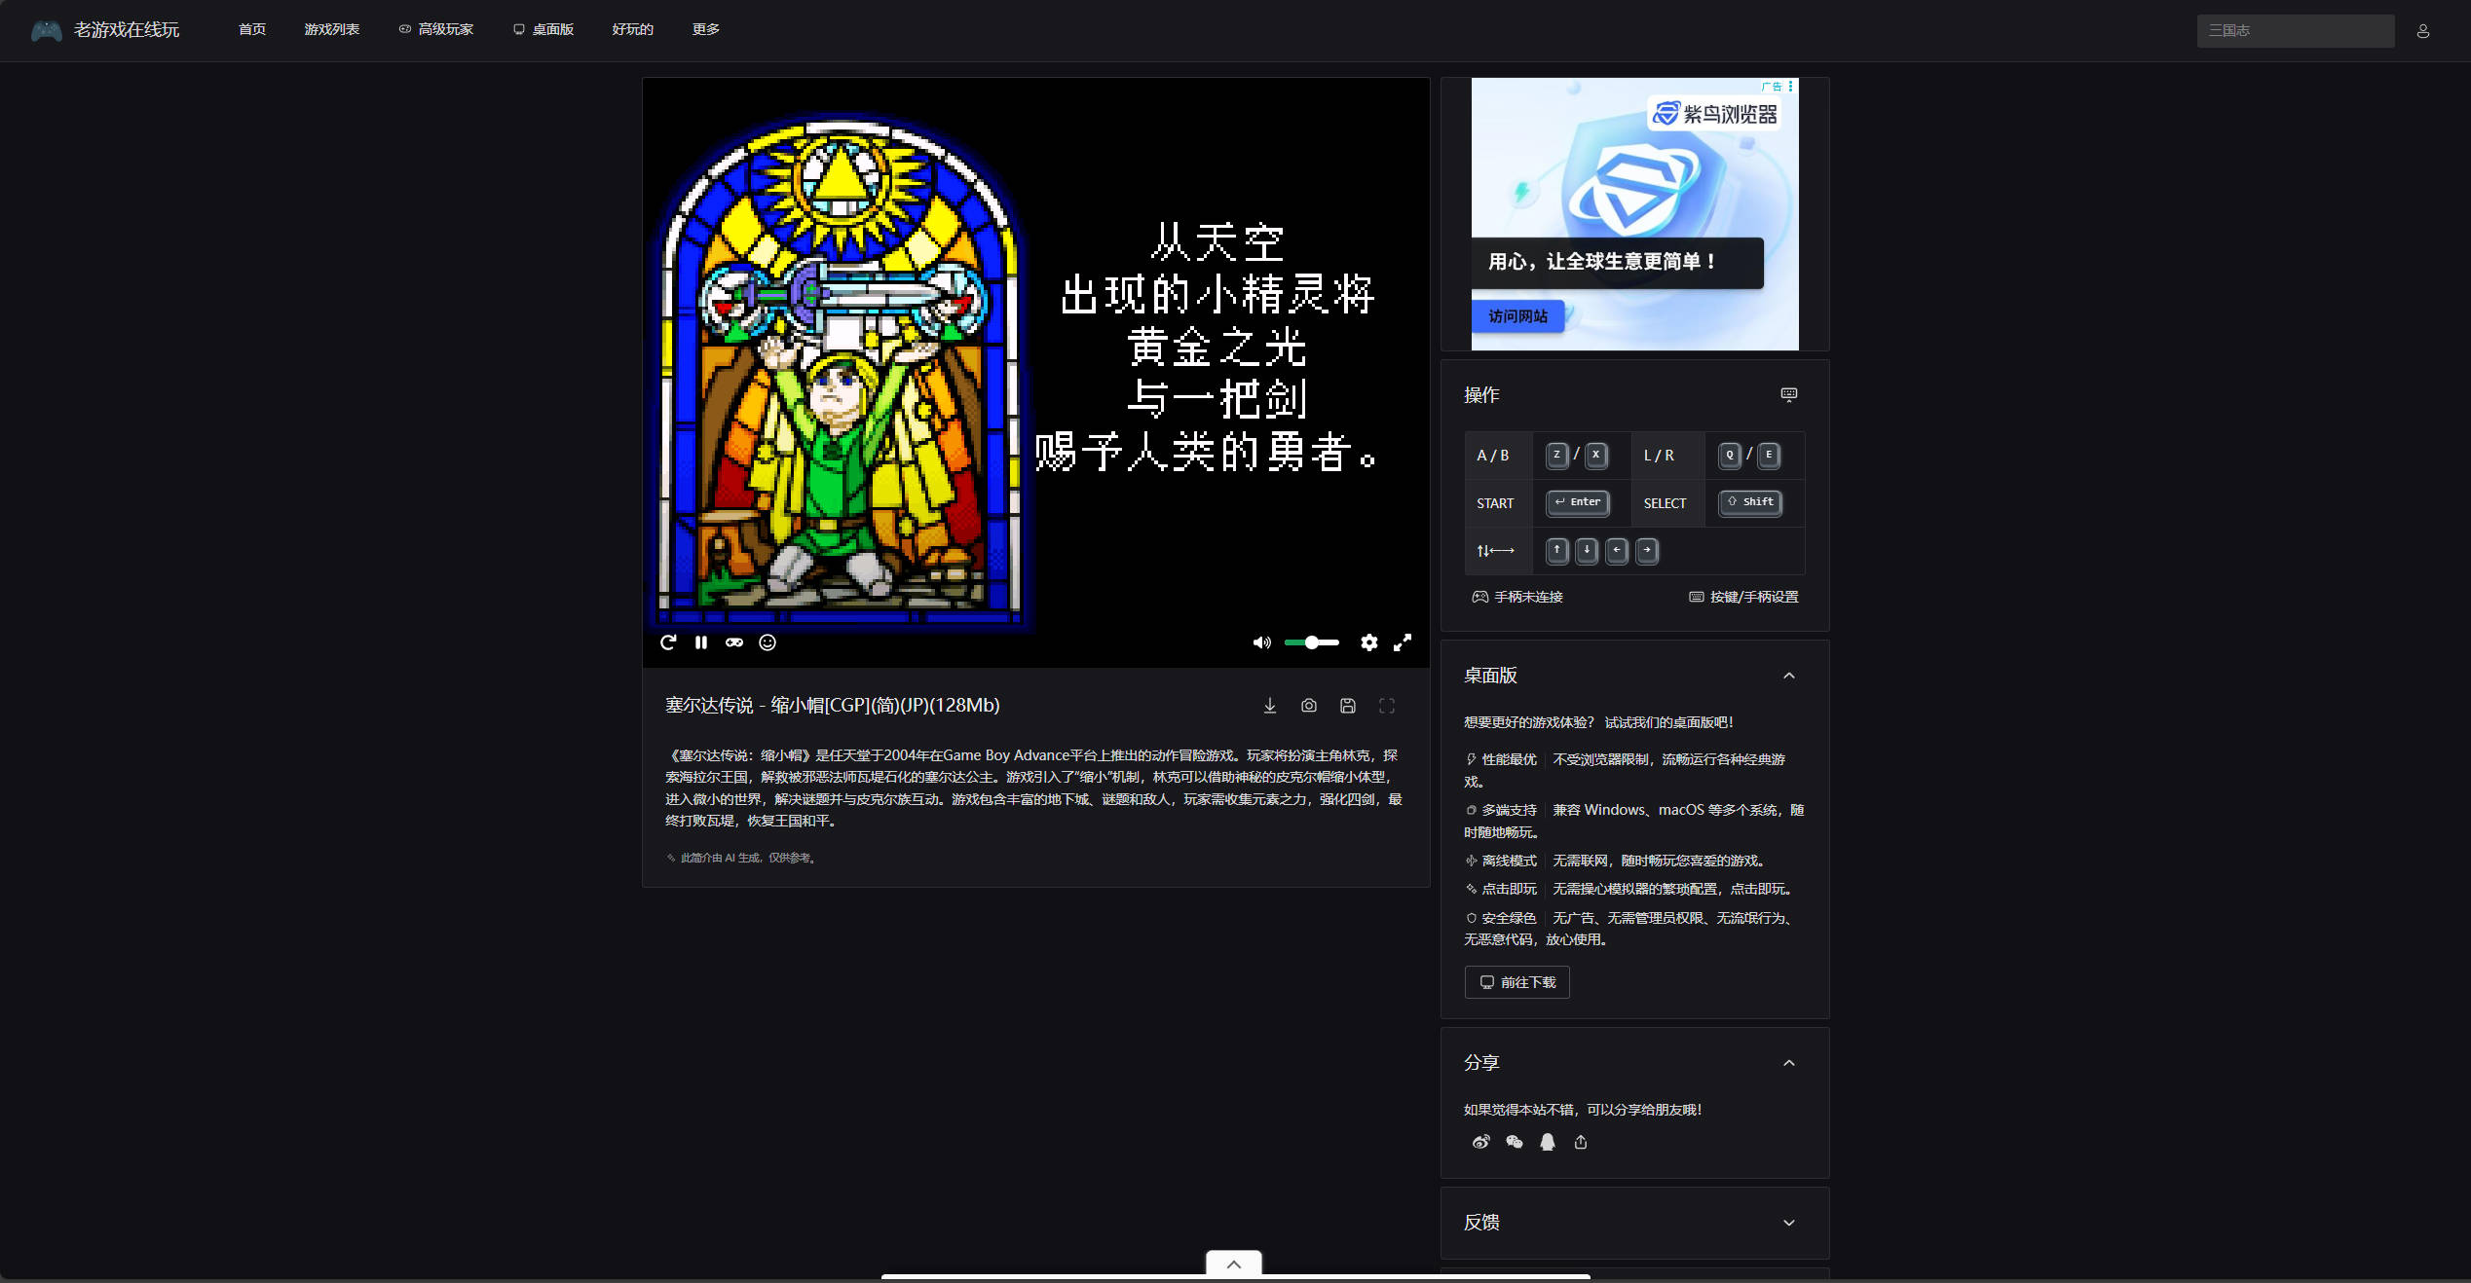Pause the running game

pyautogui.click(x=701, y=642)
